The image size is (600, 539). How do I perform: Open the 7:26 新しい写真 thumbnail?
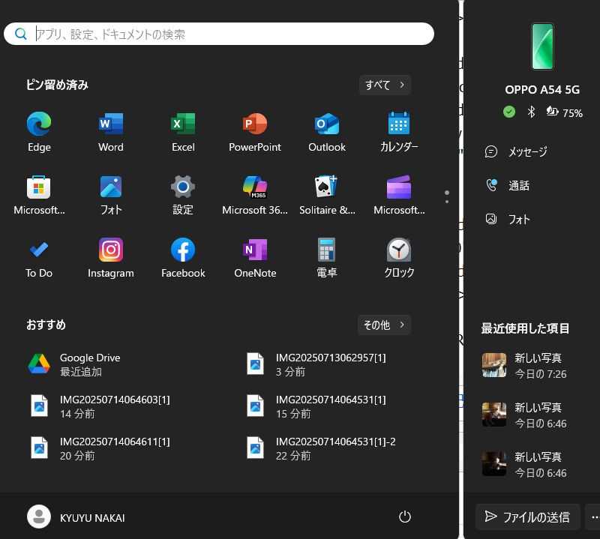point(494,365)
